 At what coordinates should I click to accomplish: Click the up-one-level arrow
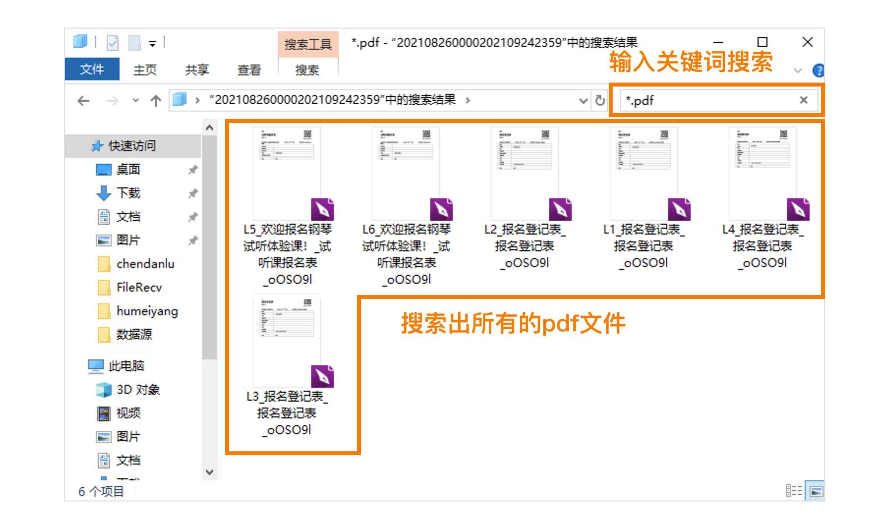[x=155, y=100]
